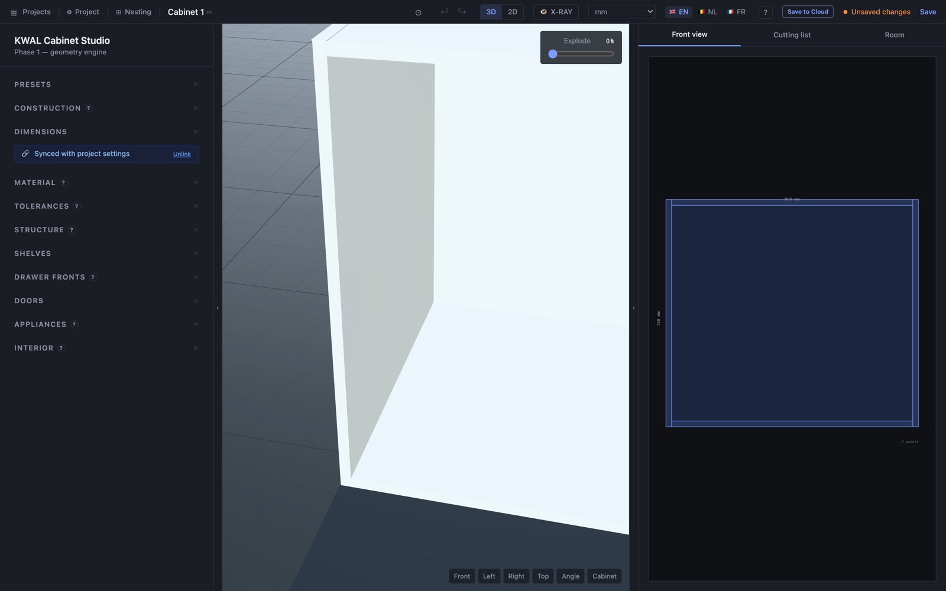Expand the Doors section
Viewport: 946px width, 591px height.
(106, 301)
